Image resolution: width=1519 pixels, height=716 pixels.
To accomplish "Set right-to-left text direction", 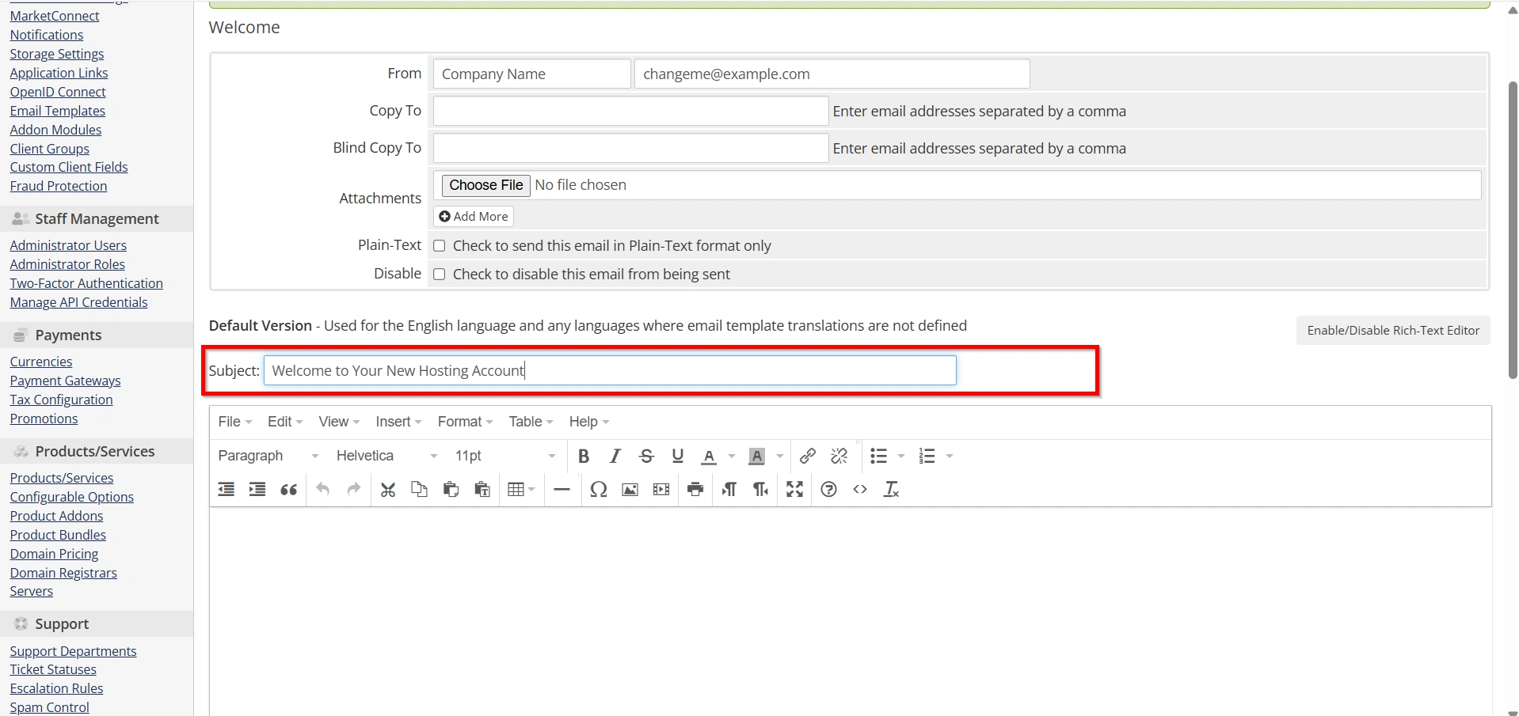I will click(x=761, y=490).
